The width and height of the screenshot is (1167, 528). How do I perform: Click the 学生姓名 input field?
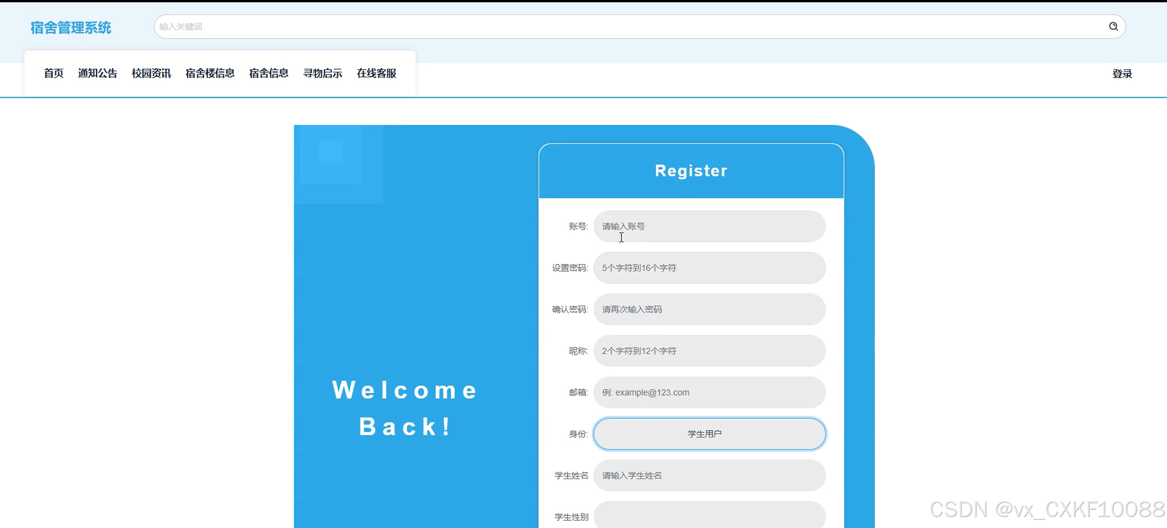point(709,475)
